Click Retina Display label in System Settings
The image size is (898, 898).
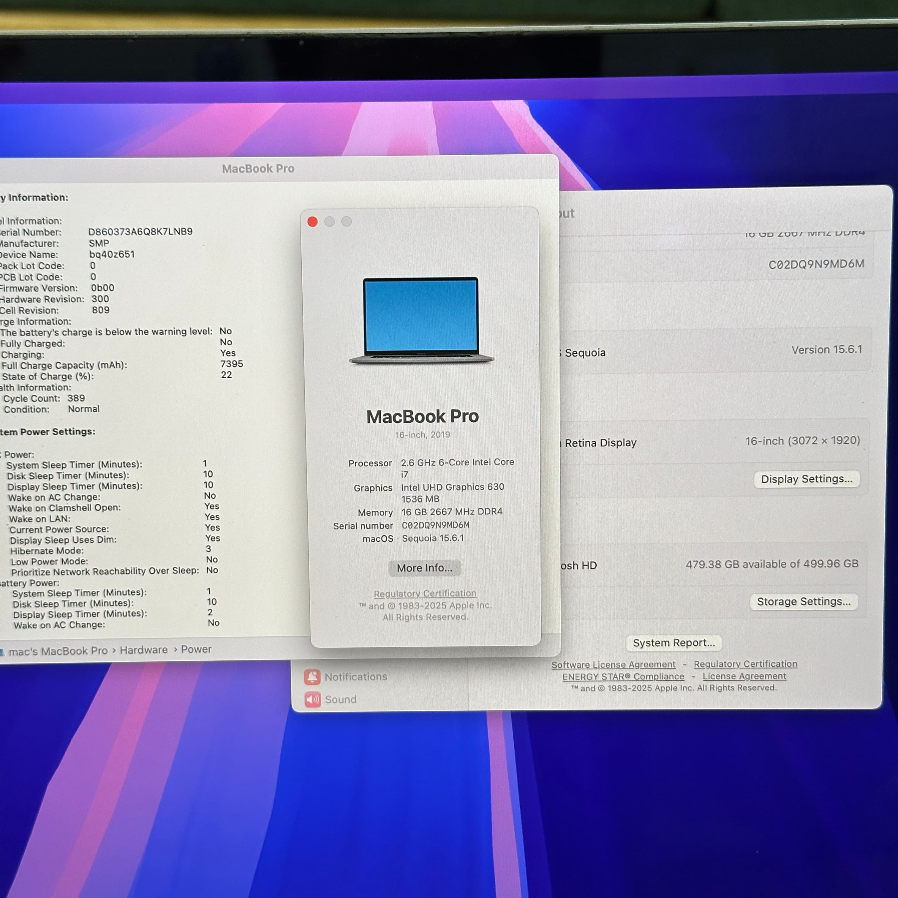point(600,443)
